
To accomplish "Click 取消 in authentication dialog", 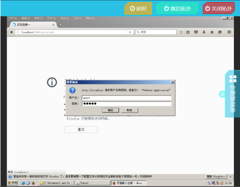I will 129,110.
